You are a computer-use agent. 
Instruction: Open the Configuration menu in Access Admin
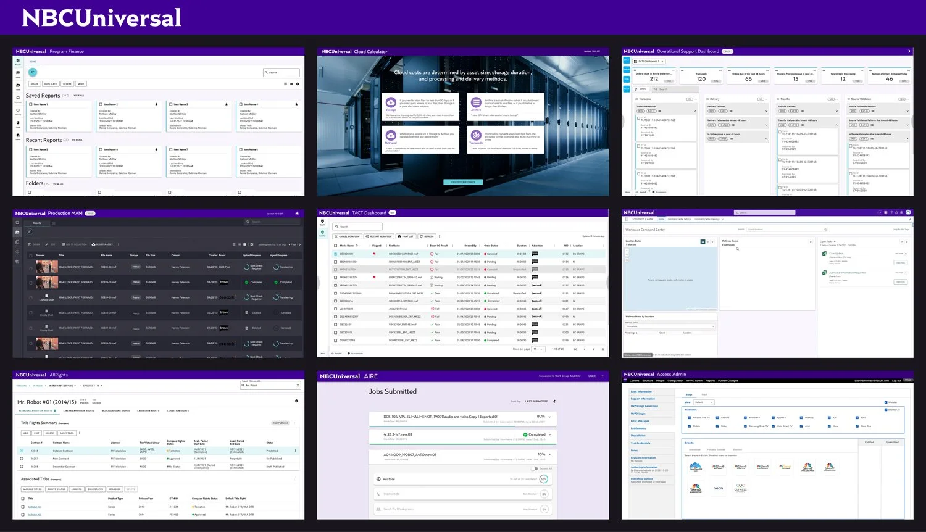pos(675,381)
